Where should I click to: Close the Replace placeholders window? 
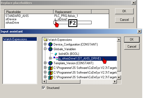134,3
